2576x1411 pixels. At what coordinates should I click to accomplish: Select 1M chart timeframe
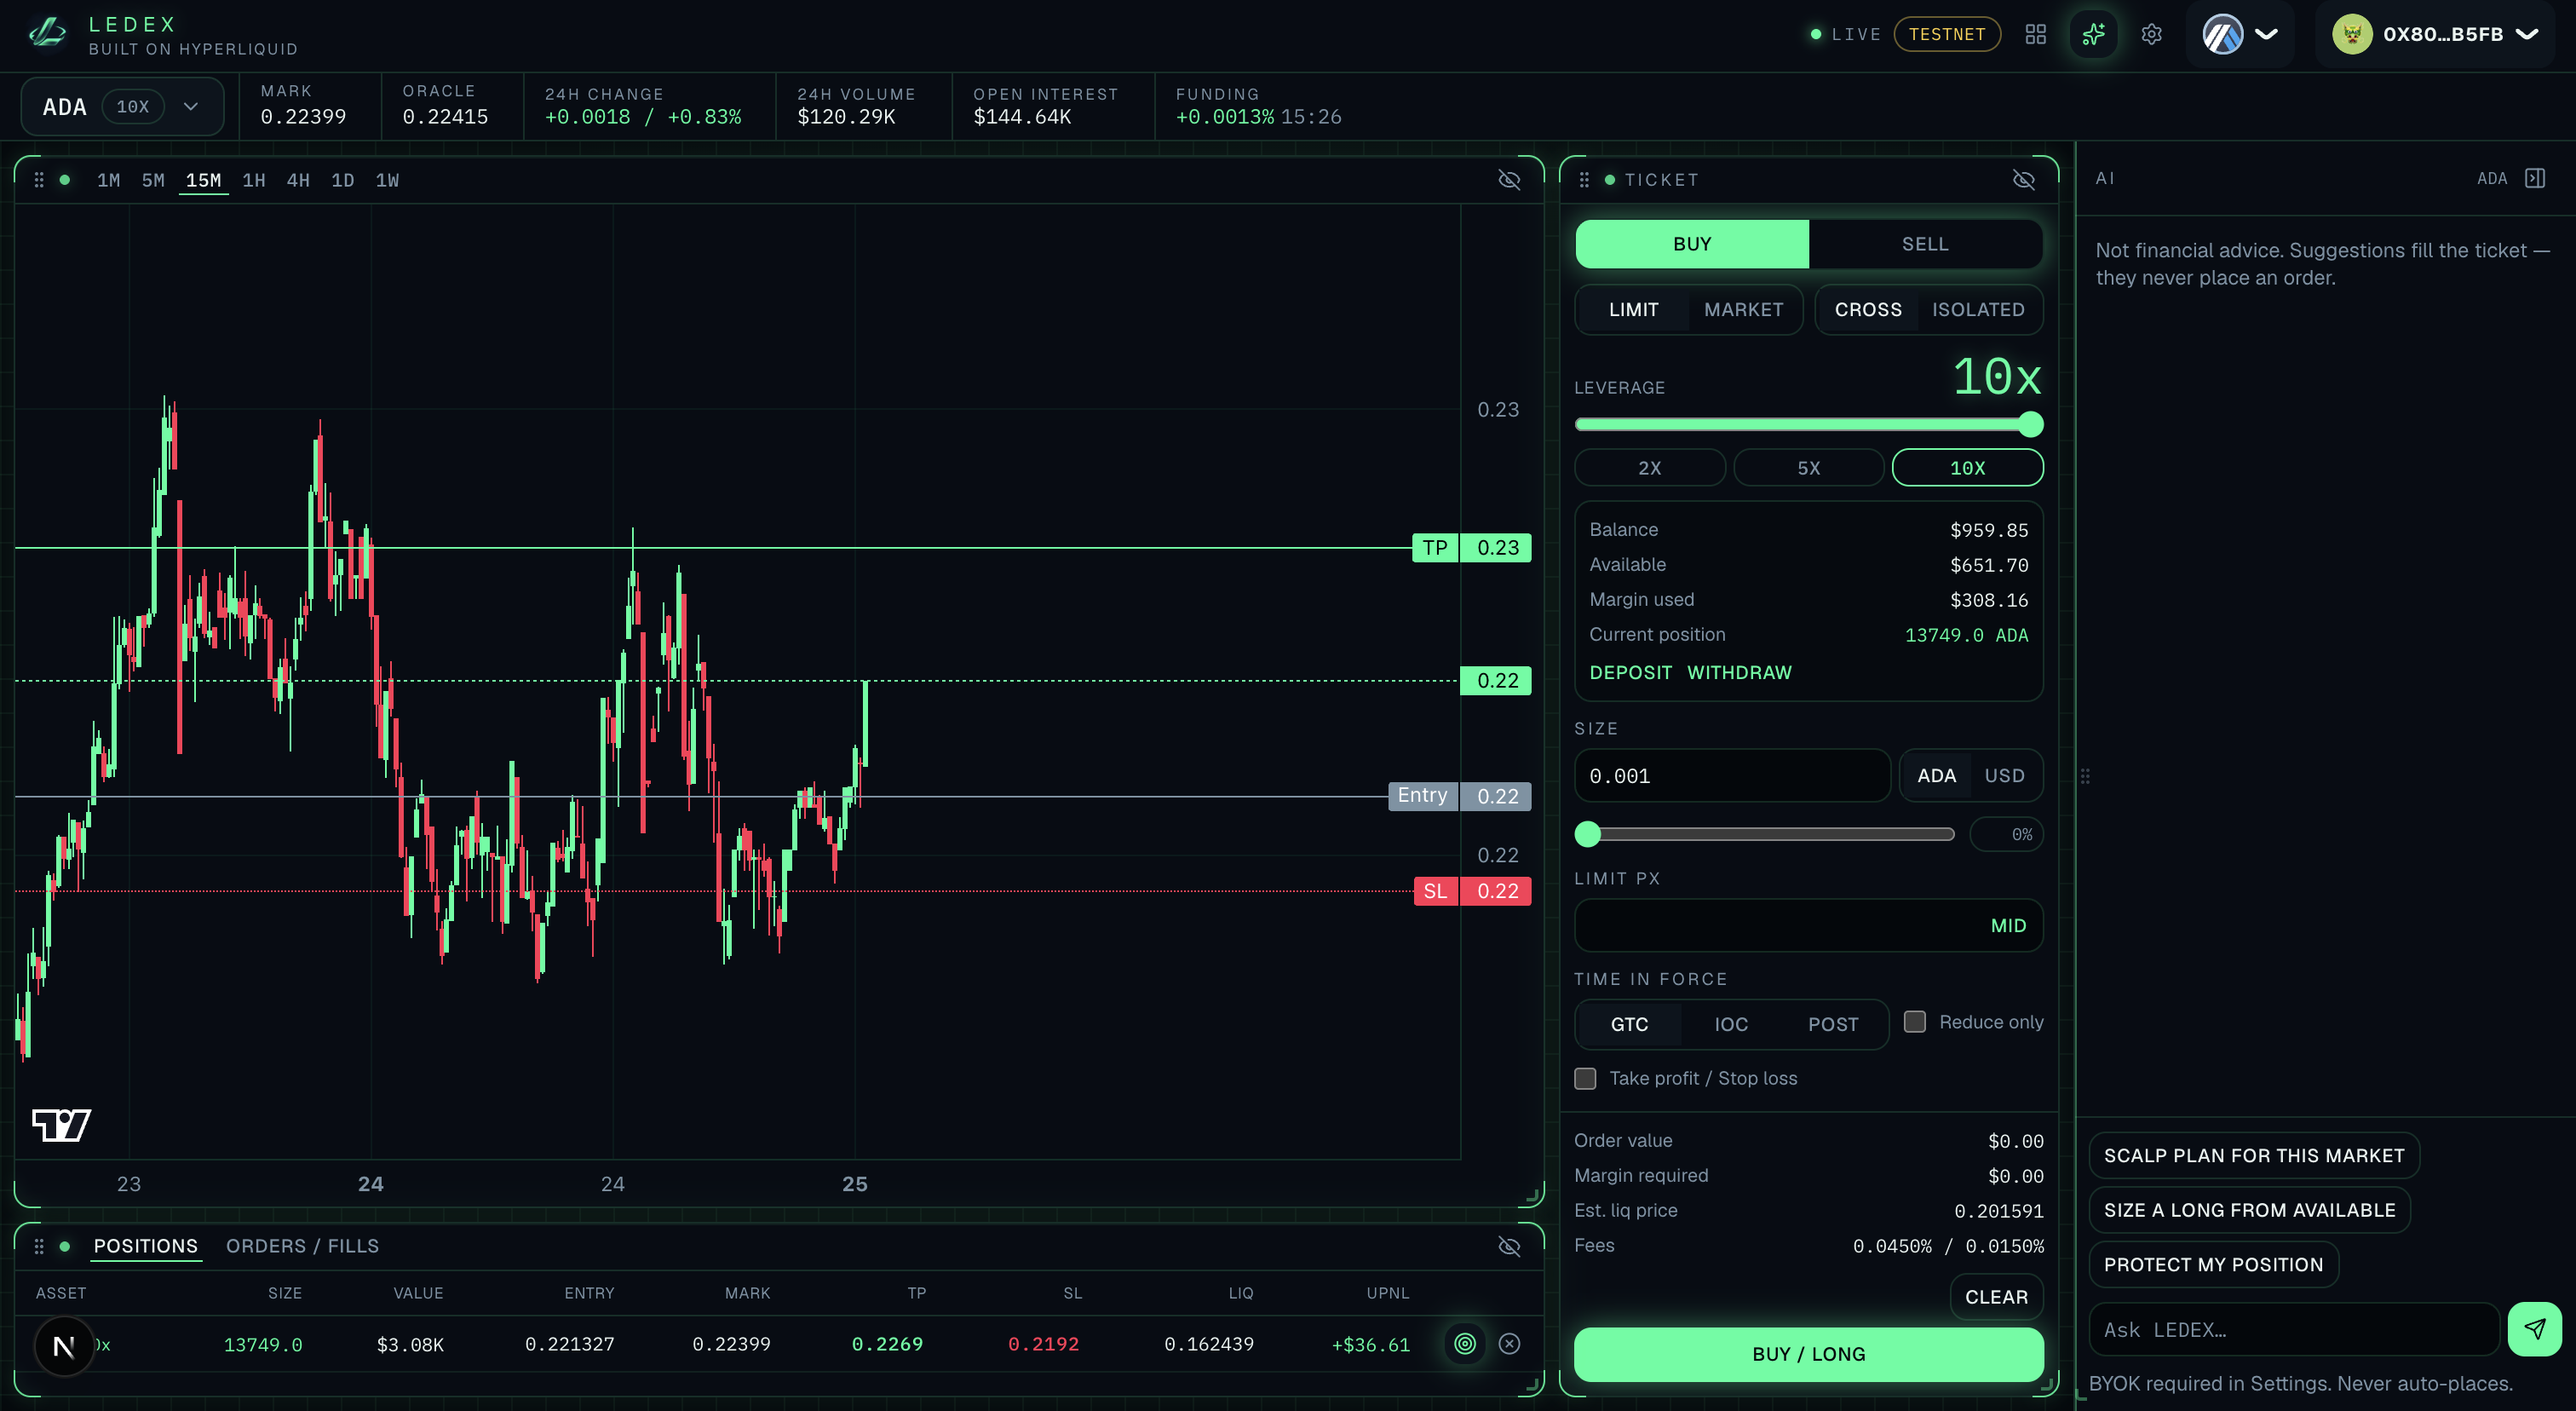108,180
